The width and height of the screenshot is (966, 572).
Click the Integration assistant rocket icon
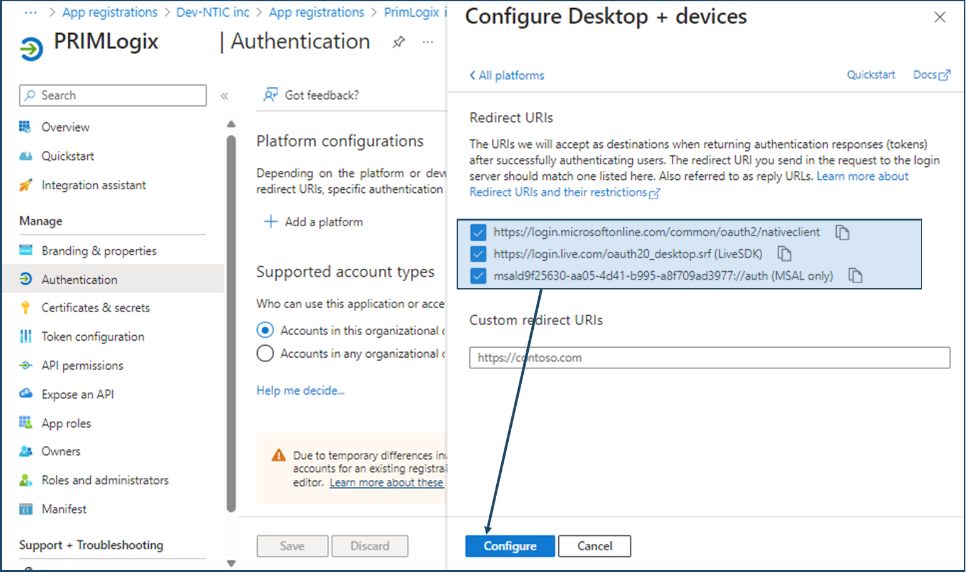click(25, 185)
